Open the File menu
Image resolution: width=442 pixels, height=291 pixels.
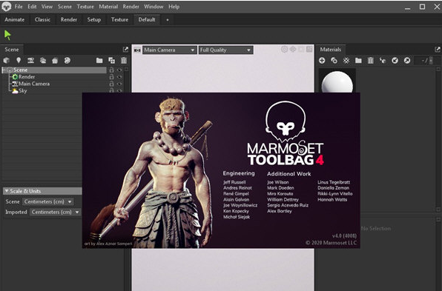coord(19,7)
